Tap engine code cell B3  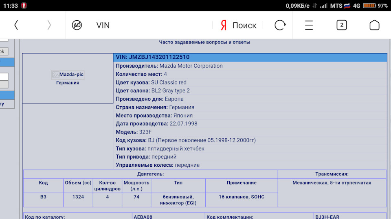[43, 200]
